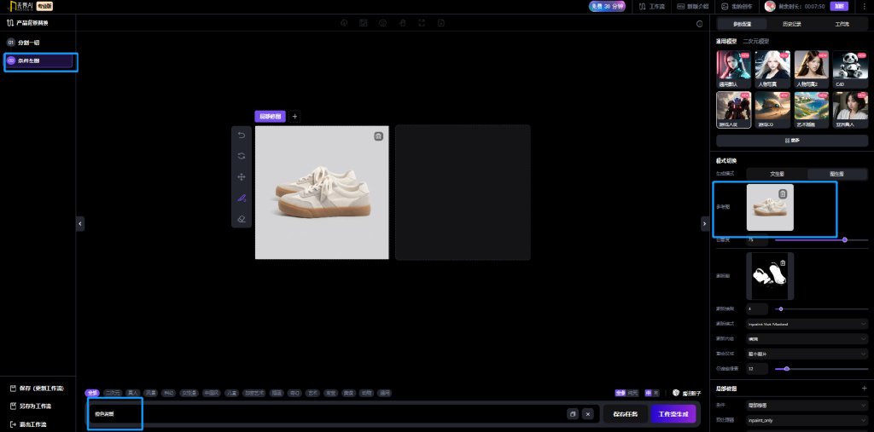The image size is (874, 432).
Task: Adjust the slider next to the value 12
Action: (821, 369)
